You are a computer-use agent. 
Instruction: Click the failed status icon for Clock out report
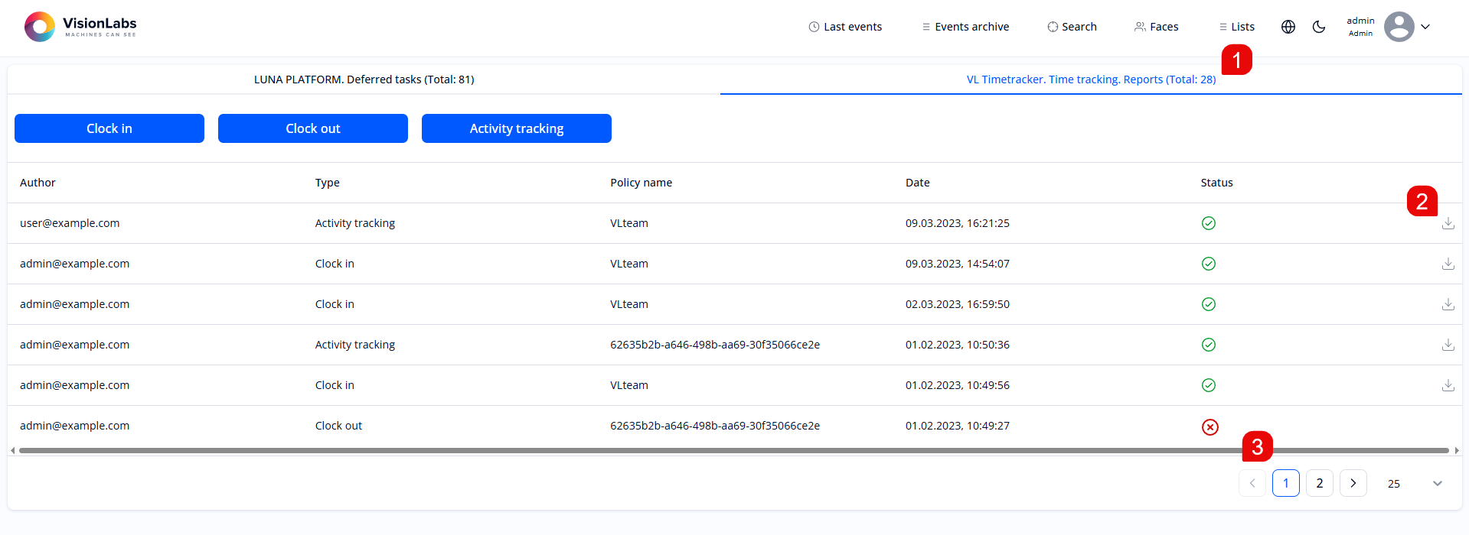1209,426
